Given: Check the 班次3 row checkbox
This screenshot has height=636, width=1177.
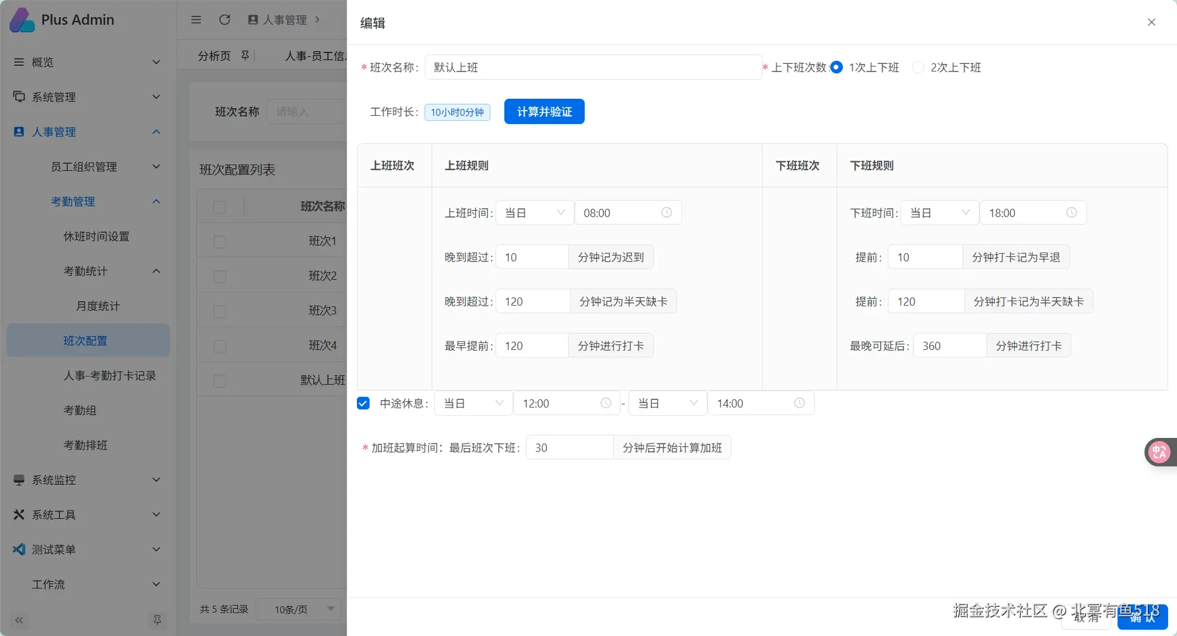Looking at the screenshot, I should (220, 311).
